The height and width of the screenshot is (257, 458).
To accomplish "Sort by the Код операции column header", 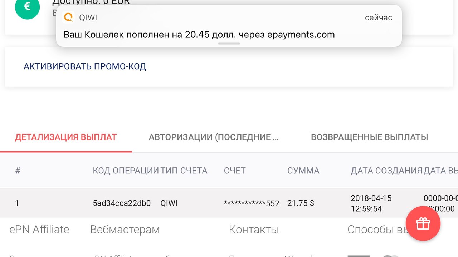I will tap(126, 171).
